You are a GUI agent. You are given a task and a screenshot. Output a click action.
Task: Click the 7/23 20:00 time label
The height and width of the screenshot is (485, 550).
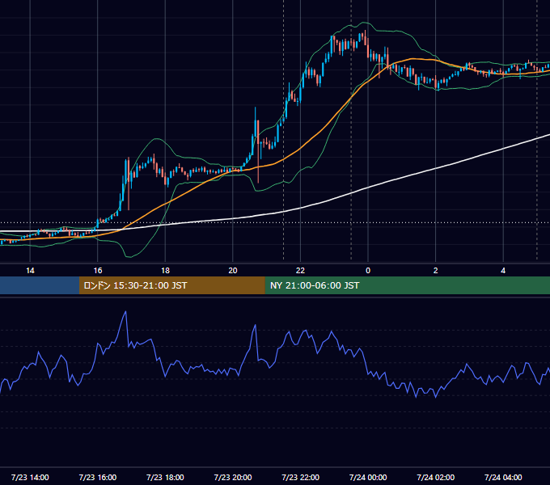(x=233, y=477)
